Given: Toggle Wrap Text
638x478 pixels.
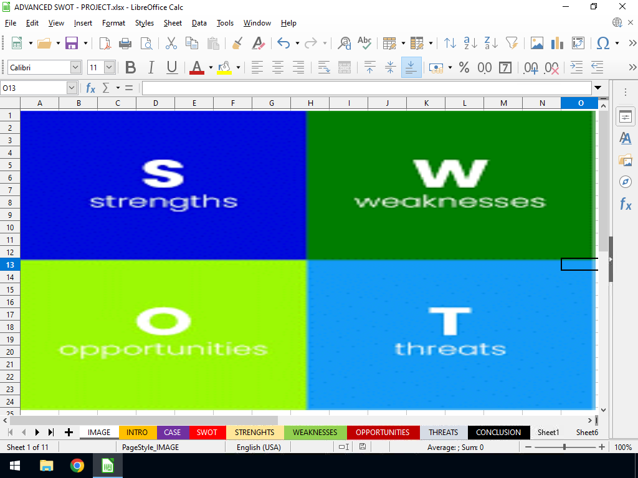Looking at the screenshot, I should [324, 67].
